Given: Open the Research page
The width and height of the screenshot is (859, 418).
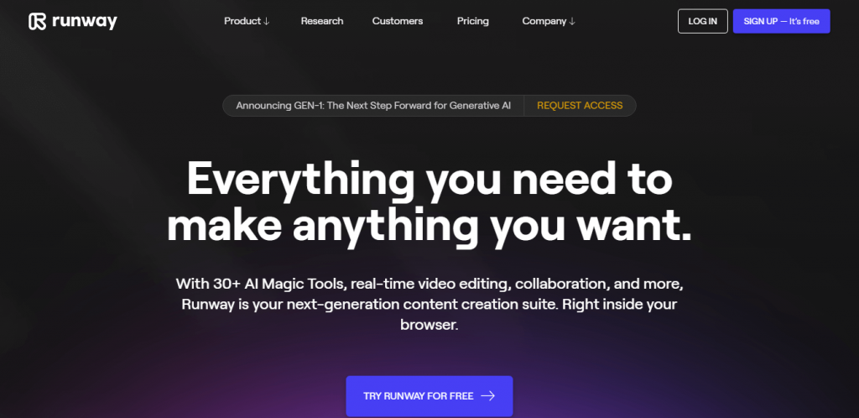Looking at the screenshot, I should click(x=322, y=21).
